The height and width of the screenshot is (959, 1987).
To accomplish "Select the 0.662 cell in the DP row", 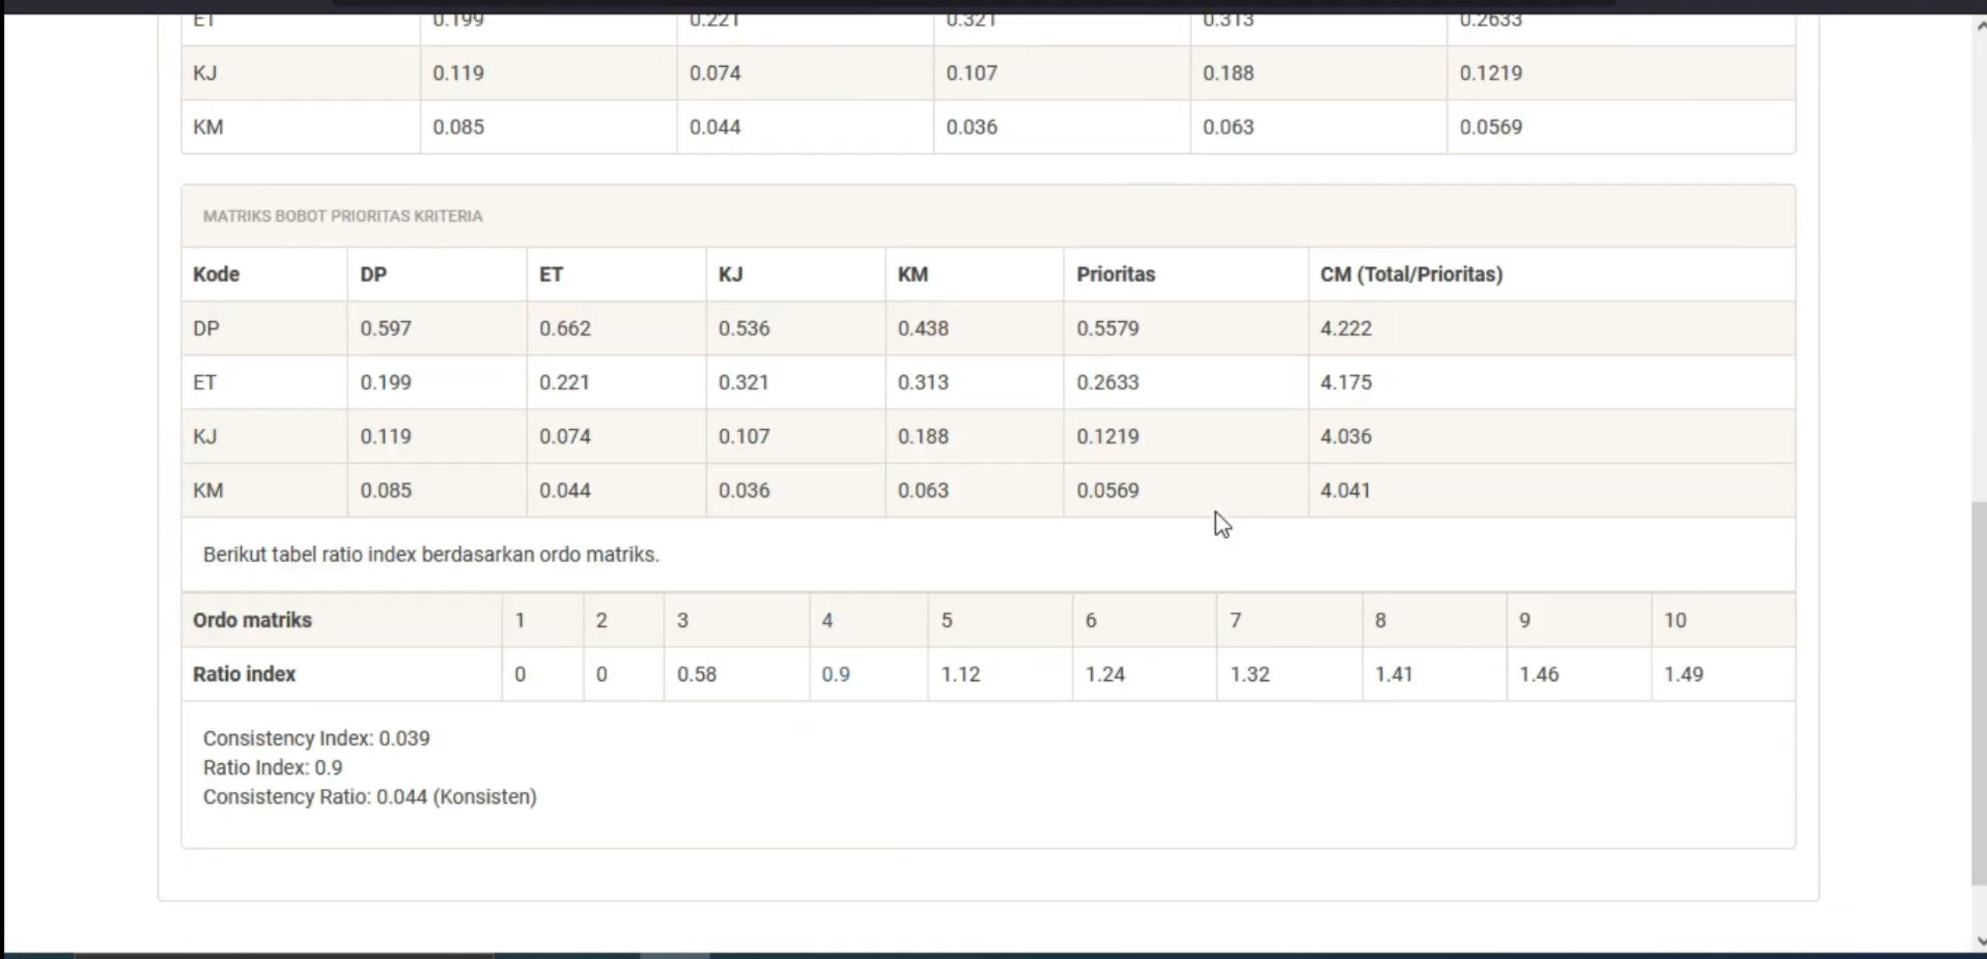I will click(x=616, y=328).
